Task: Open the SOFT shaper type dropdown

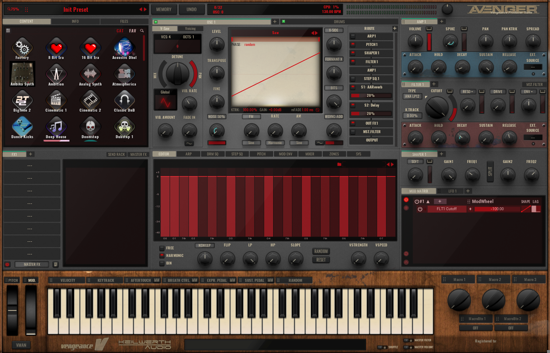Action: pyautogui.click(x=415, y=162)
